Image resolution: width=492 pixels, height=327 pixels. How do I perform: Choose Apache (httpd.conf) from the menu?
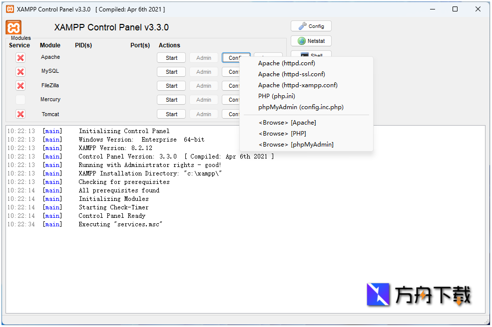pyautogui.click(x=306, y=63)
